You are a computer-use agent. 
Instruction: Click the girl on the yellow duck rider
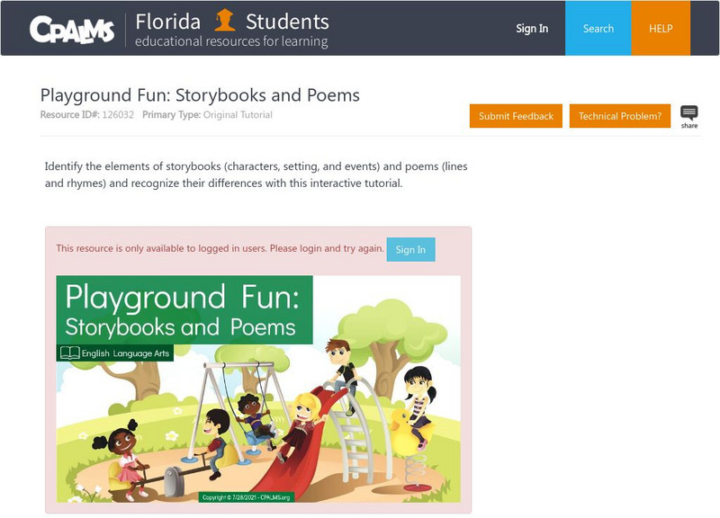click(x=418, y=405)
